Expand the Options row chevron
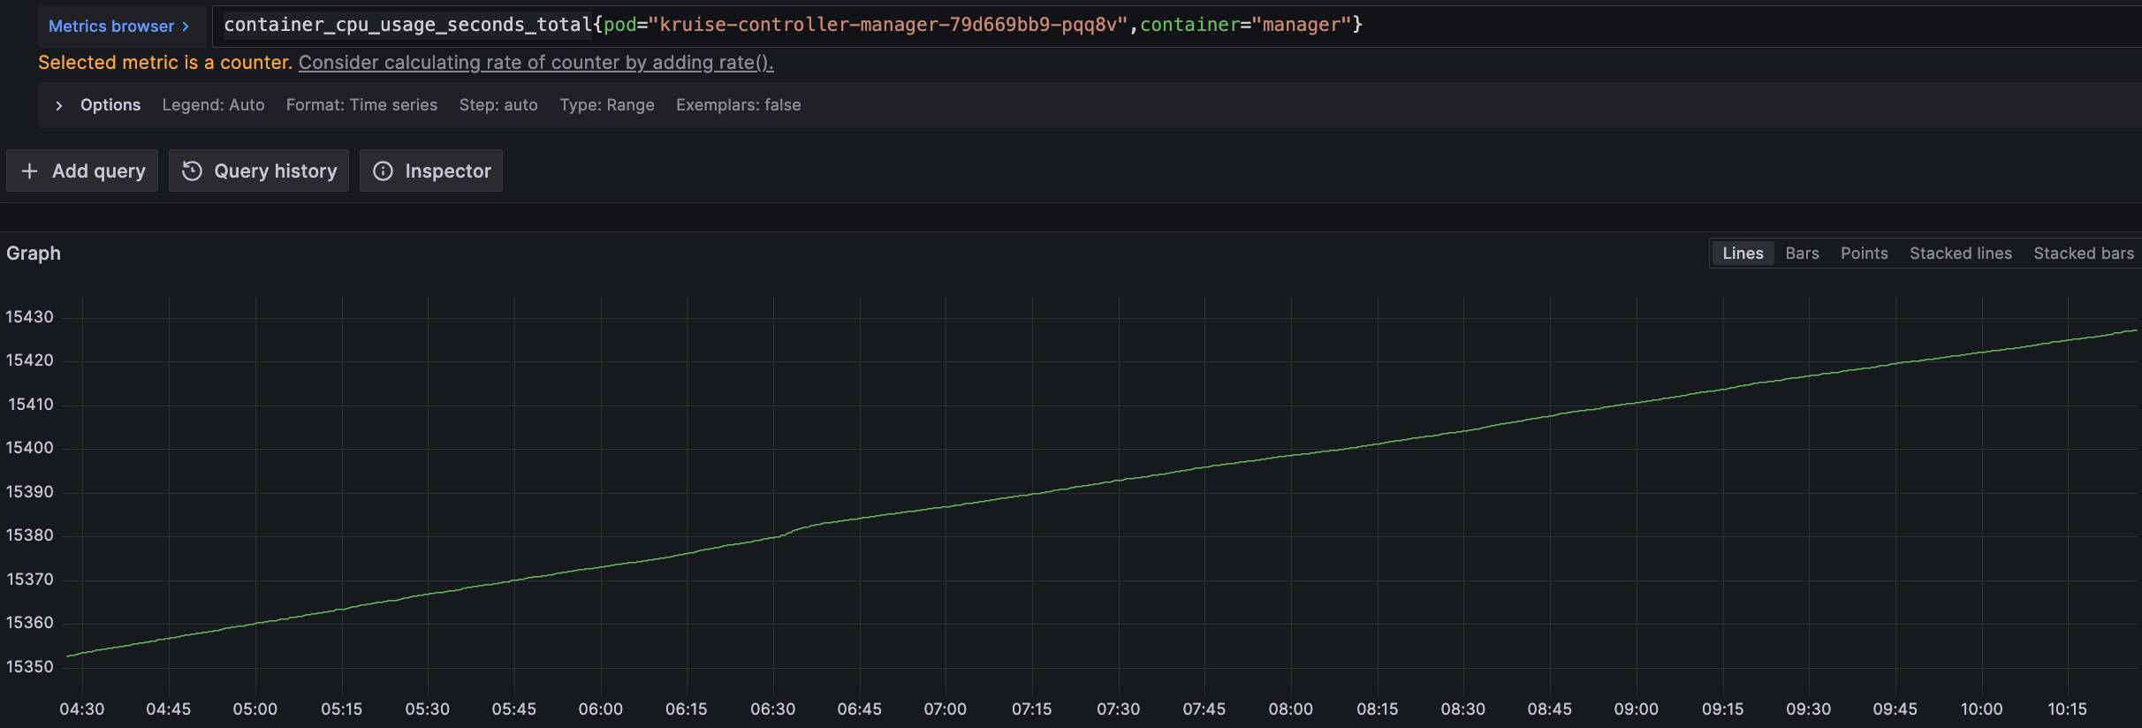Viewport: 2142px width, 728px height. (59, 105)
